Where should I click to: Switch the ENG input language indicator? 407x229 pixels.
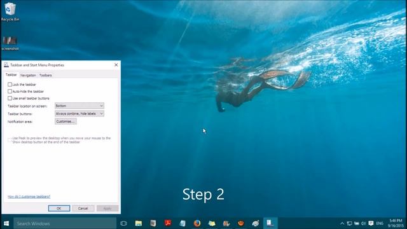[x=380, y=223]
